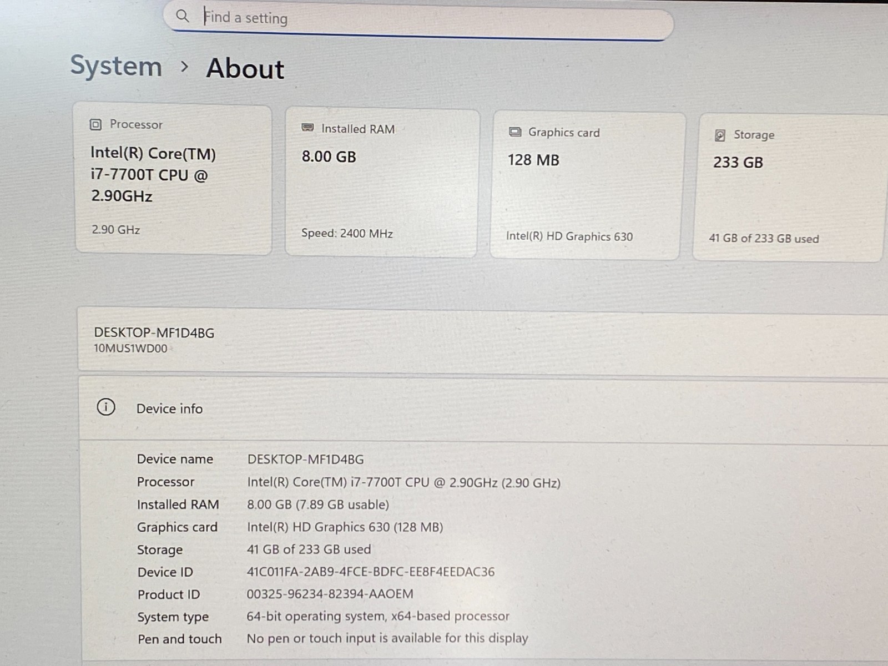888x666 pixels.
Task: Go back to System breadcrumb
Action: pyautogui.click(x=116, y=66)
